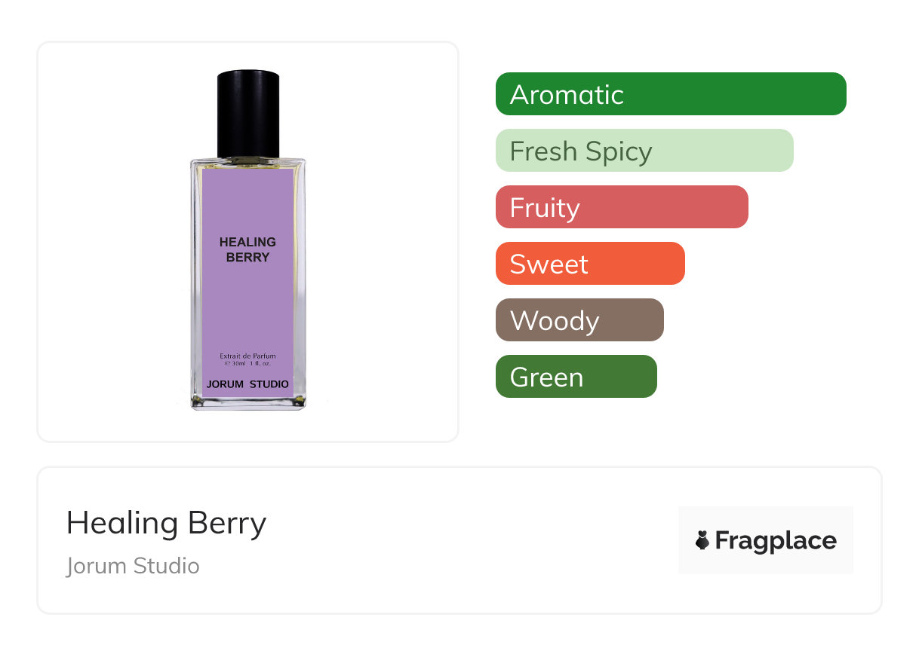Select the Fresh Spicy accord bar
The image size is (919, 651).
[x=644, y=151]
